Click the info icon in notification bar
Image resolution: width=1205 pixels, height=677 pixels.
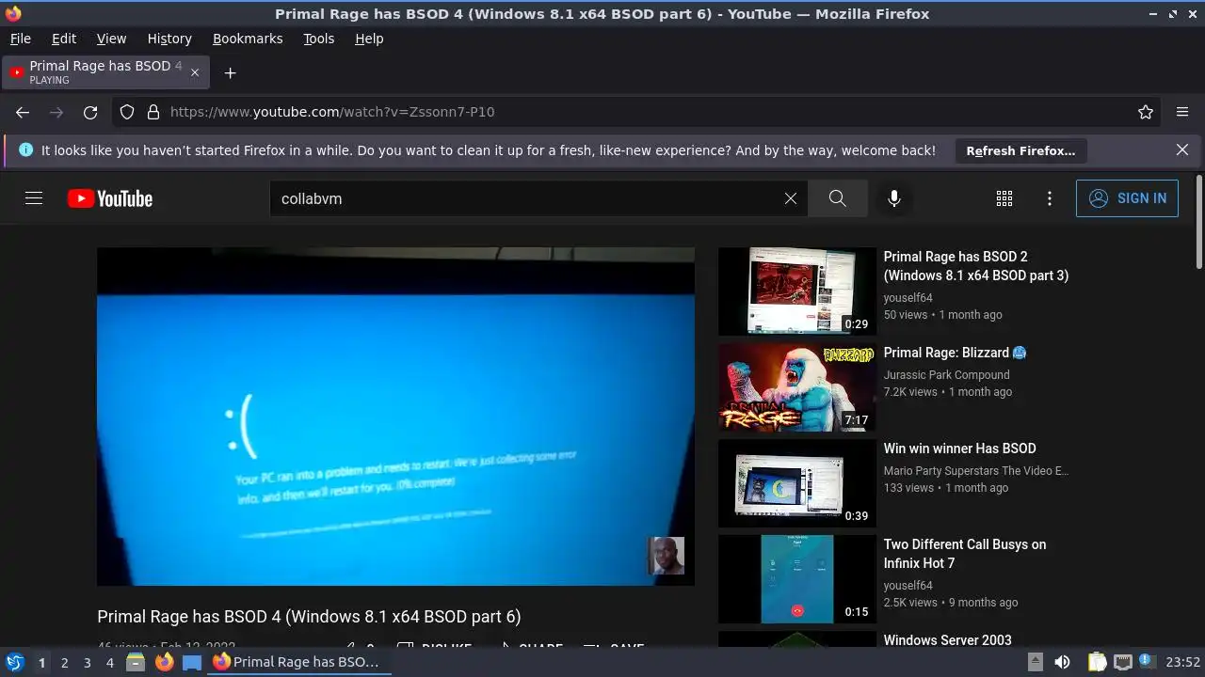(25, 150)
